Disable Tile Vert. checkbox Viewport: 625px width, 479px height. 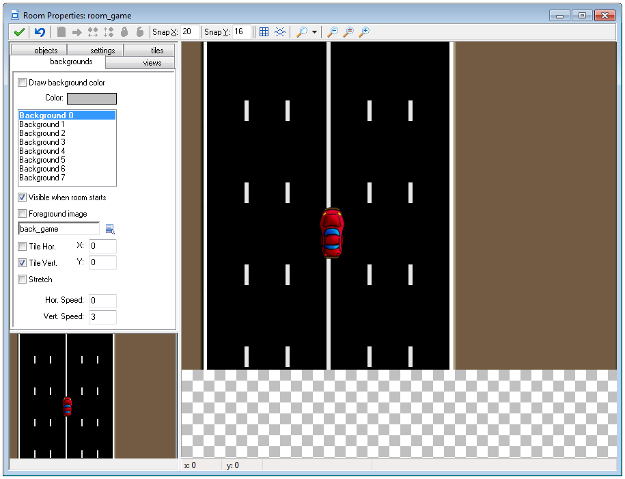click(x=23, y=263)
